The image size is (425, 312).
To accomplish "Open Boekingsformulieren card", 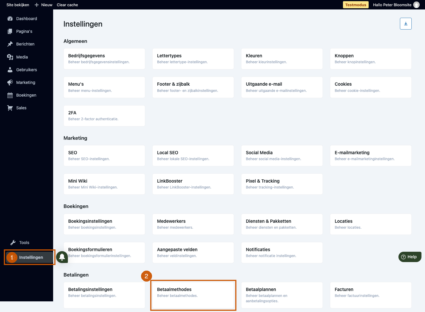I will pyautogui.click(x=104, y=253).
